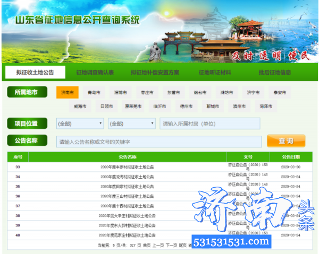Choose 临沂市 from the city list
Viewport: 319px width, 254px height.
[160, 106]
